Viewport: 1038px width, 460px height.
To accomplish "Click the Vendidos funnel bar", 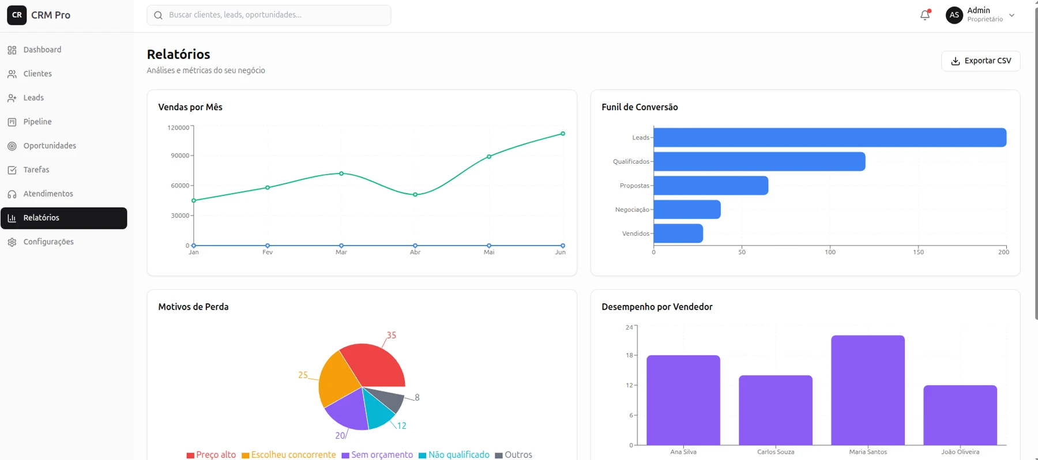I will 678,233.
